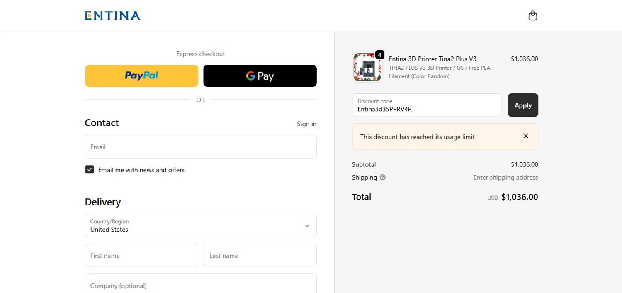Click the First name field
Screen dimensions: 622x293
(x=141, y=255)
